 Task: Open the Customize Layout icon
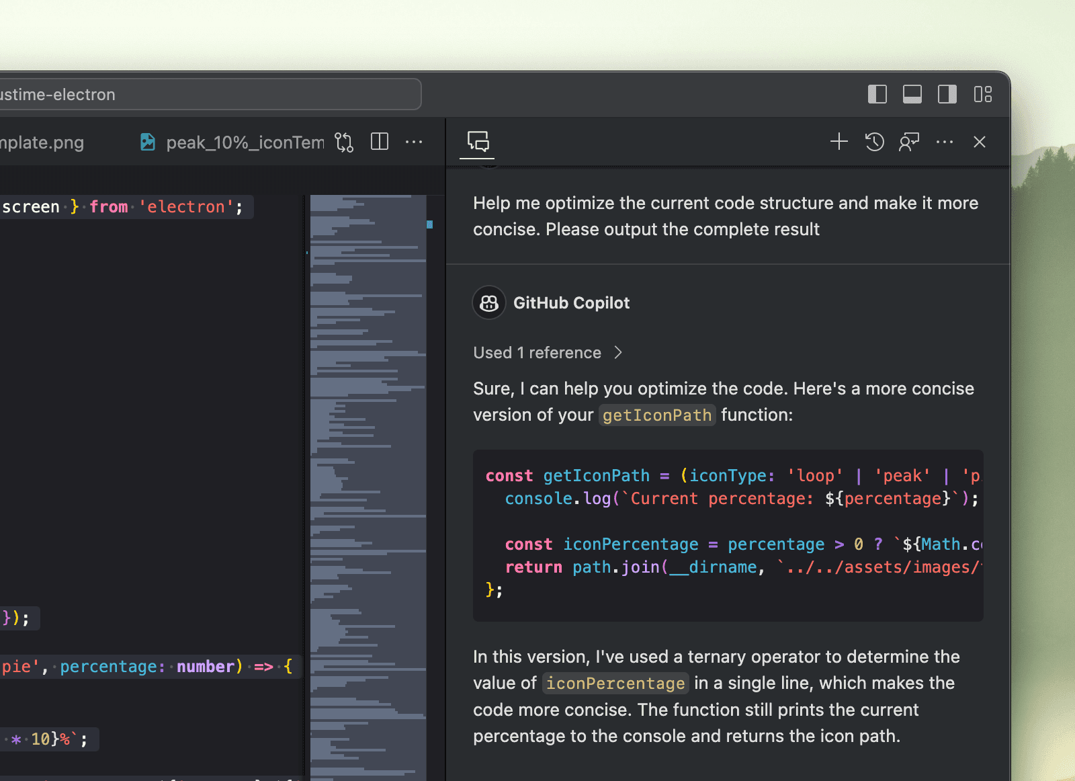coord(983,94)
